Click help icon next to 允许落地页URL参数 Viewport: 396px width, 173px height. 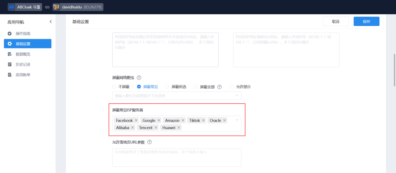149,142
